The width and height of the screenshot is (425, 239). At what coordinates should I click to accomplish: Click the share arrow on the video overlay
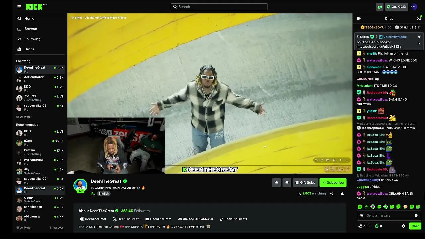334,160
